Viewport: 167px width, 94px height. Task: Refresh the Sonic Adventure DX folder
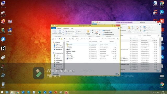99,39
